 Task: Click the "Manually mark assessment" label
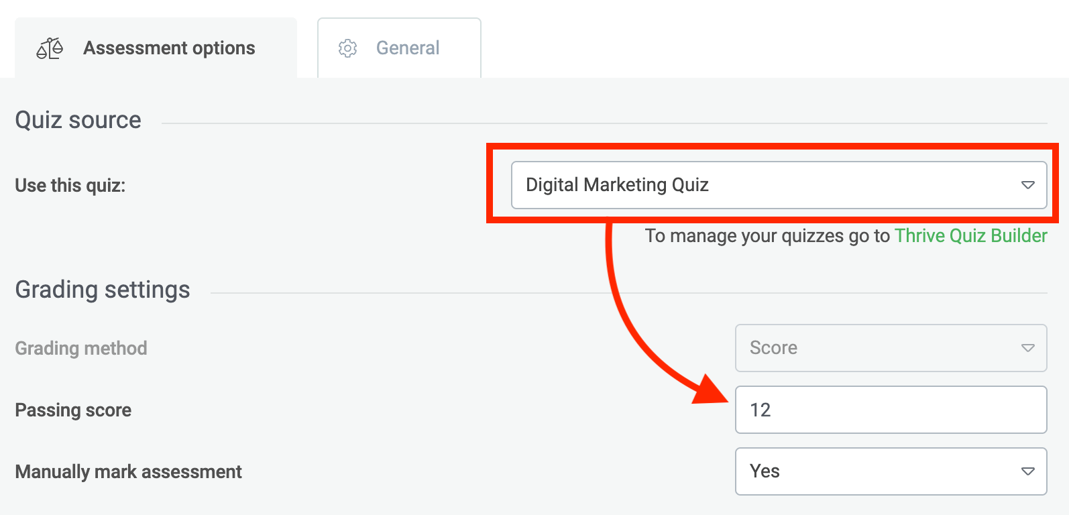tap(128, 472)
